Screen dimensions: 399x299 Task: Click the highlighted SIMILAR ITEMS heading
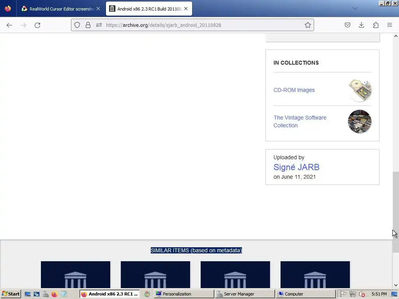(196, 250)
